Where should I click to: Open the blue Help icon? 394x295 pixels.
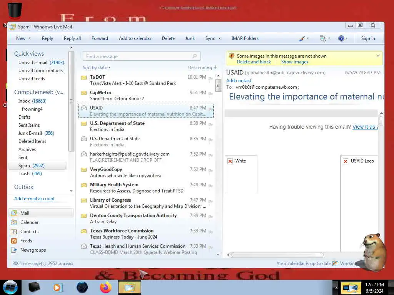341,38
